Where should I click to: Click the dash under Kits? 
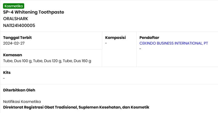point(4,78)
